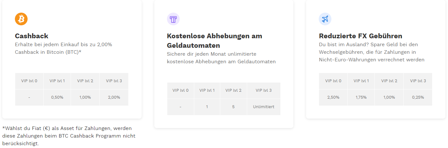Click VIP lvl 3 header in Cashback table
Screen dimensions: 448x148
click(114, 81)
